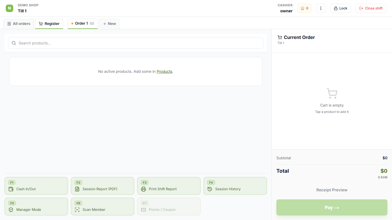The width and height of the screenshot is (392, 220).
Task: Click the "Subtotal" label
Action: 284,158
